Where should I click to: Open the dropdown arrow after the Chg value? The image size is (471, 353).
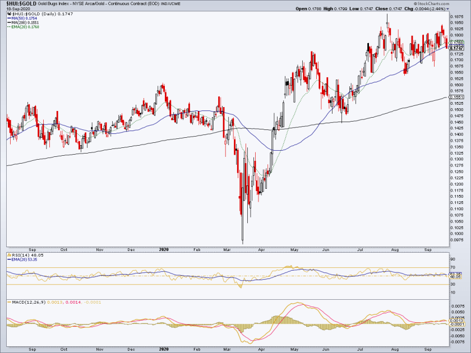(x=448, y=9)
